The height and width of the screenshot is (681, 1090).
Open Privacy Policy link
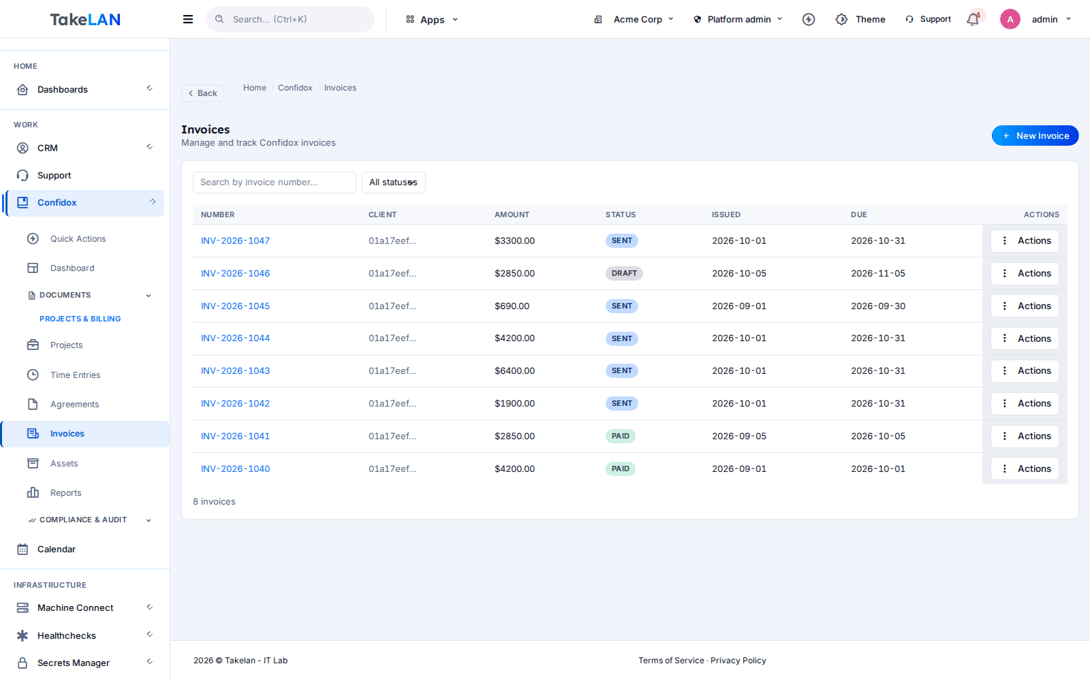738,661
